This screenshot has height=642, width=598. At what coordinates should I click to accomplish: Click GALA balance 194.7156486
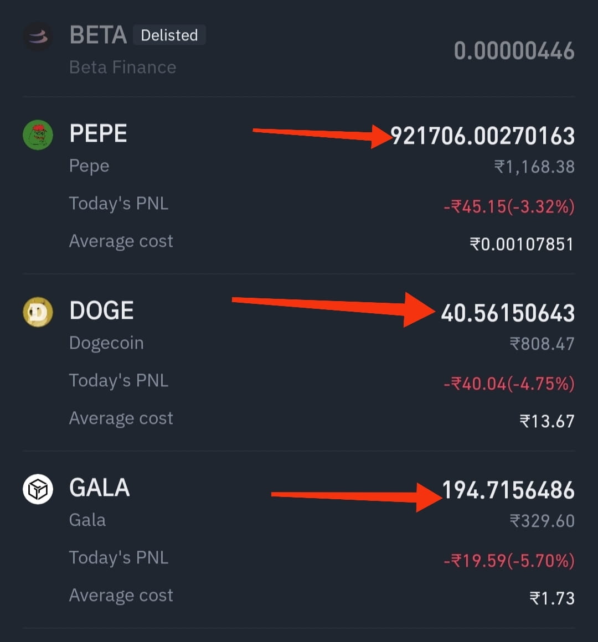click(x=508, y=490)
